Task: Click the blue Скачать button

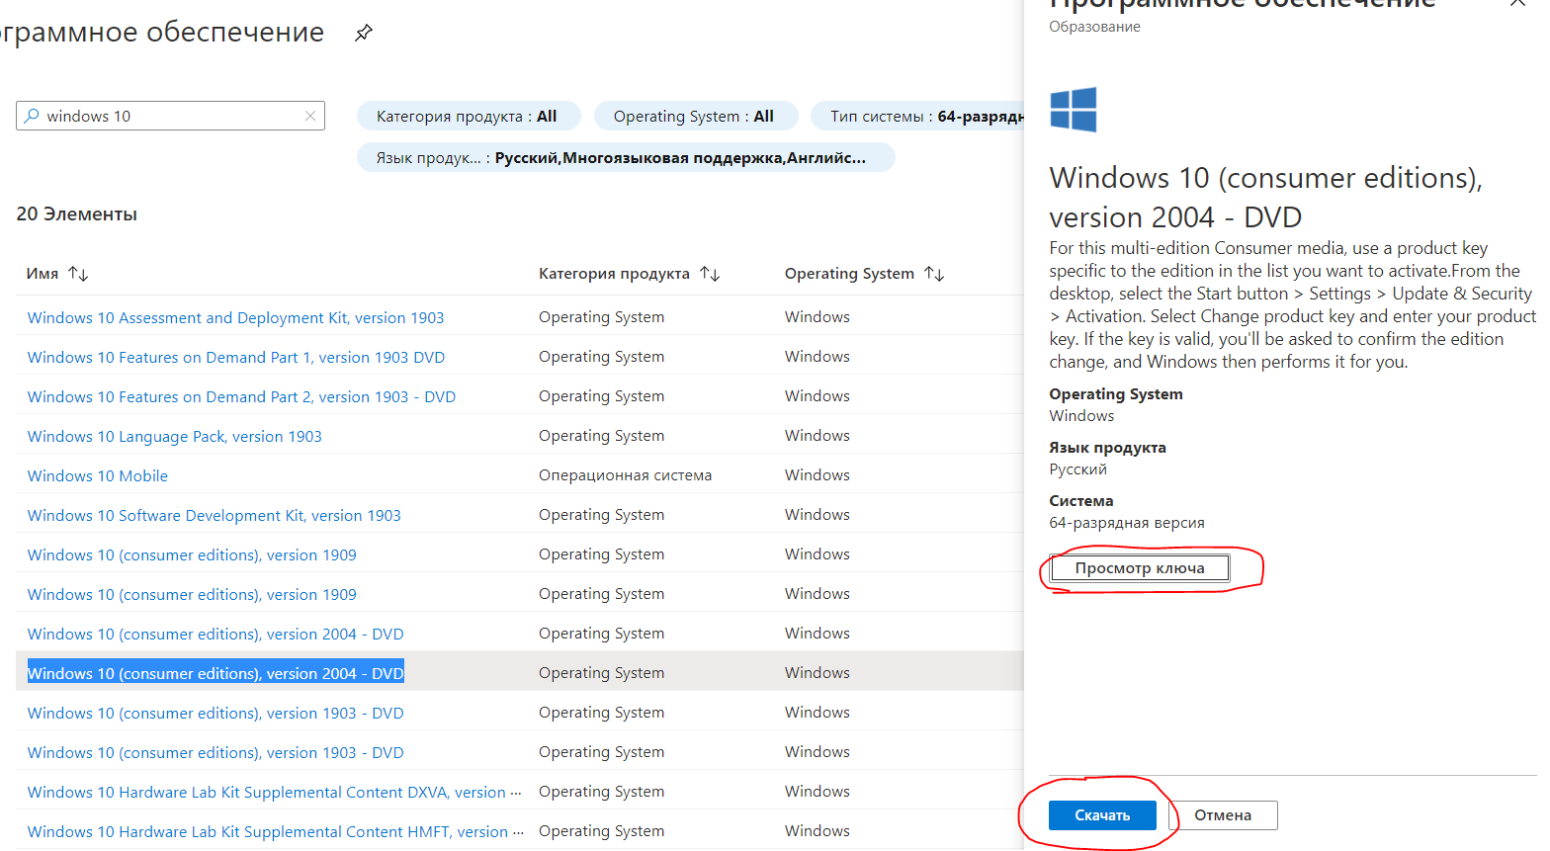Action: coord(1102,815)
